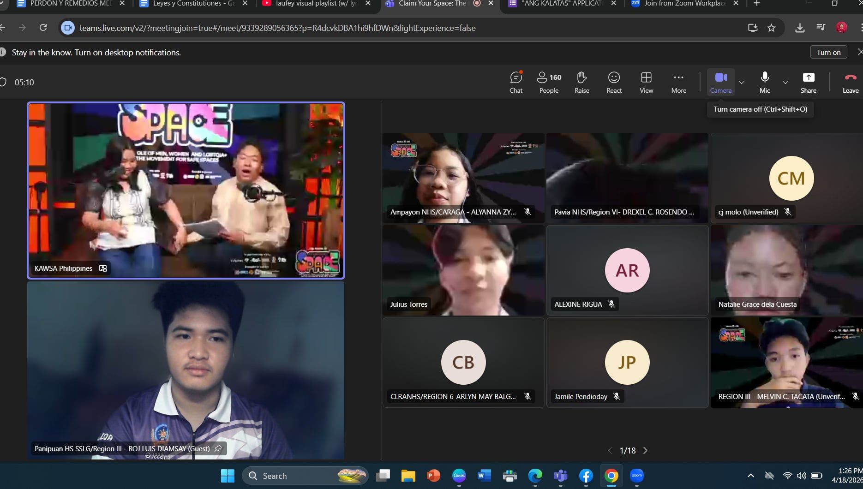Screen dimensions: 863x489
Task: Open the clock and date panel
Action: click(x=847, y=476)
